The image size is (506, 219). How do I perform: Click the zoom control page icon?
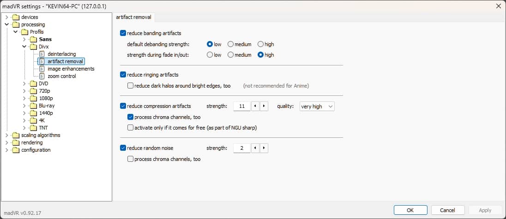tap(42, 76)
